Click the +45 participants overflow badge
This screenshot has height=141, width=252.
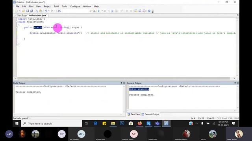point(9,134)
